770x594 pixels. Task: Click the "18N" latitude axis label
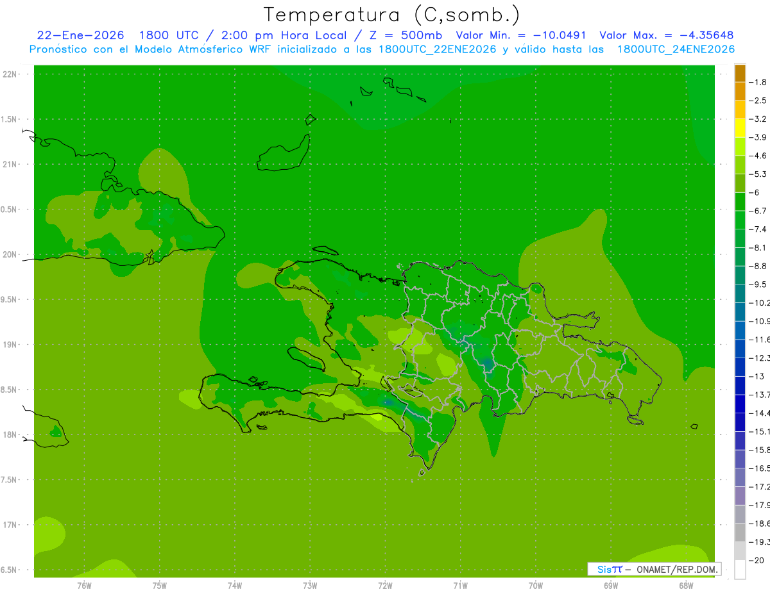click(10, 435)
